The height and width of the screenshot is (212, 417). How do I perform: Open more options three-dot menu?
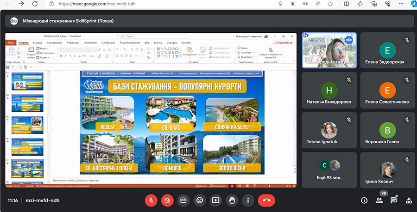tap(248, 200)
